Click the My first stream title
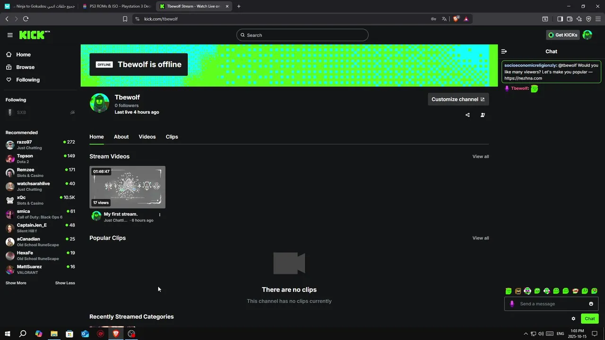 click(121, 214)
